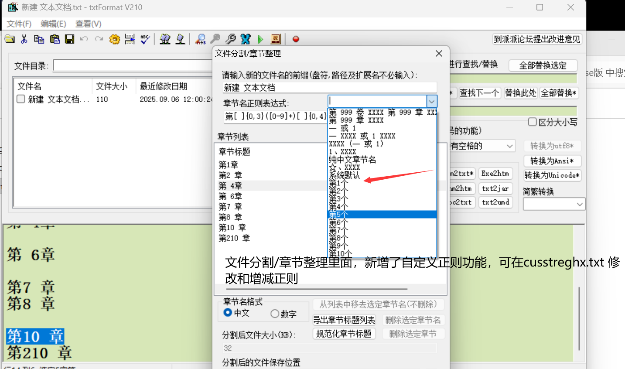The height and width of the screenshot is (369, 625).
Task: Choose 1、XXXX in the regex list
Action: [x=382, y=152]
